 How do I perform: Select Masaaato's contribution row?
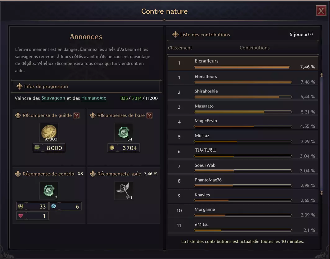click(x=243, y=108)
